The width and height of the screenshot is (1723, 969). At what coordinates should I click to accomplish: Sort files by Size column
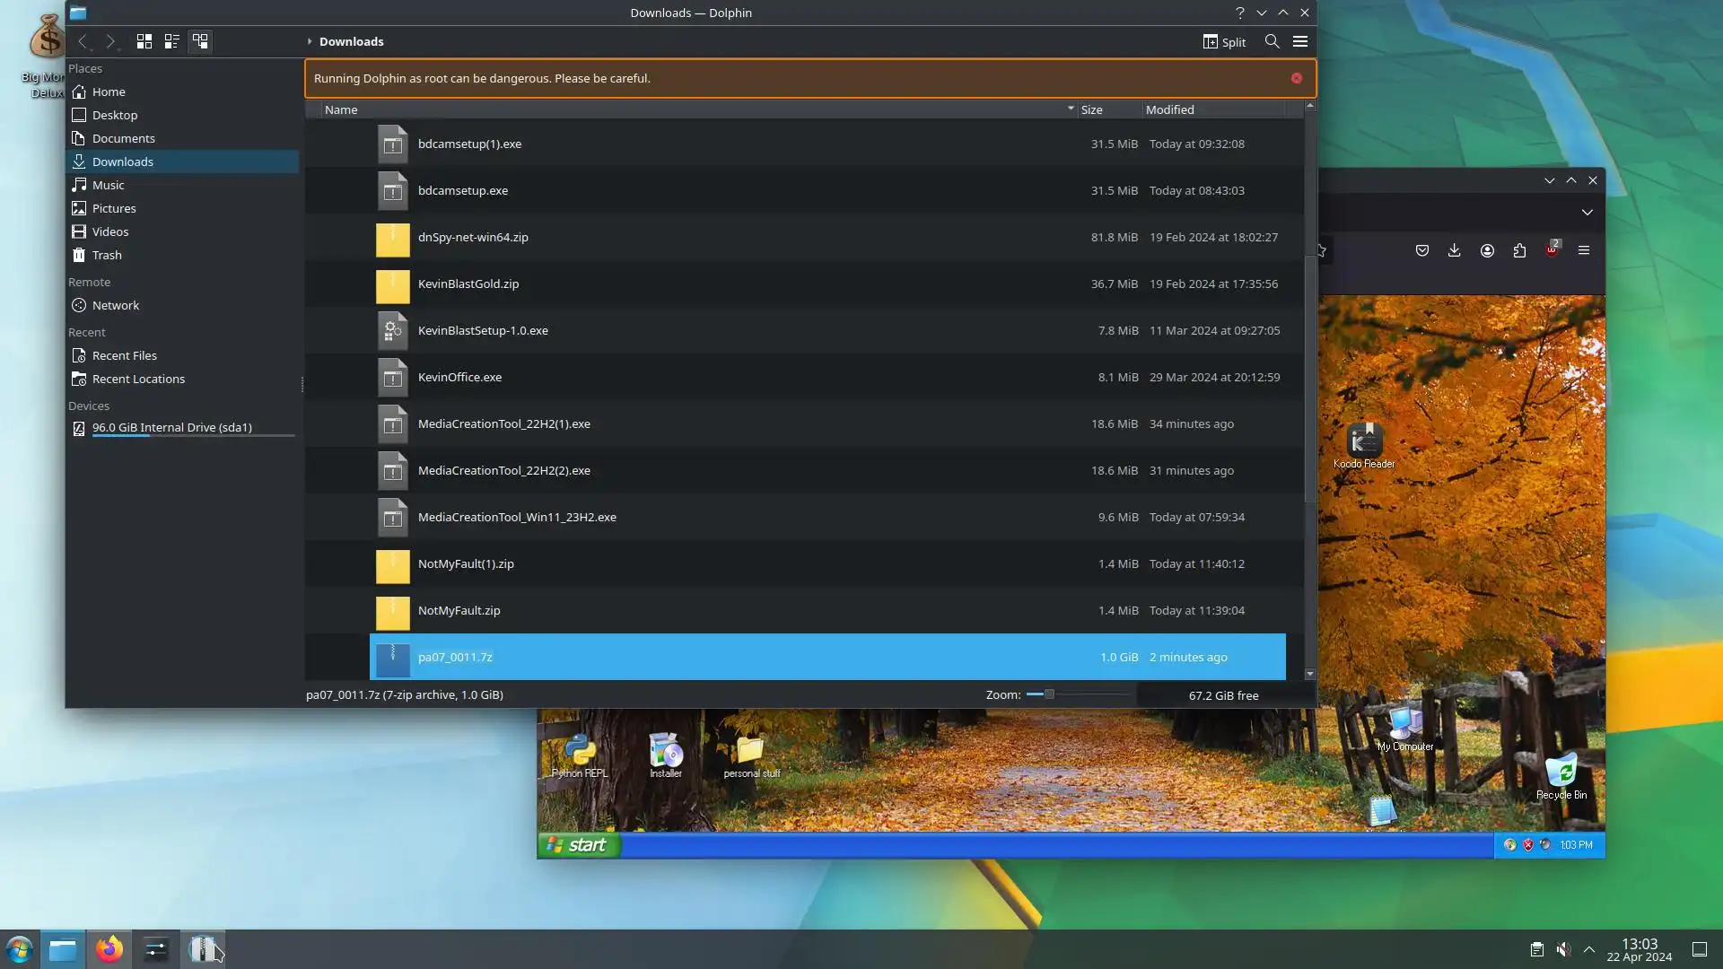(x=1092, y=109)
